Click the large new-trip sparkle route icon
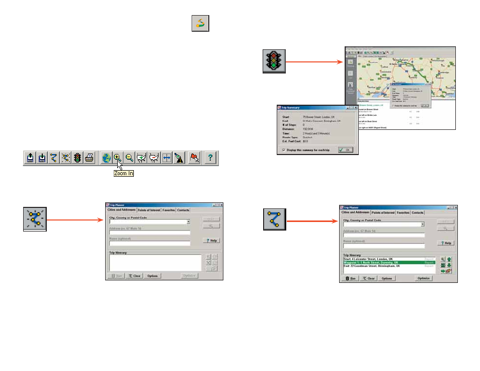480x371 pixels. point(35,219)
